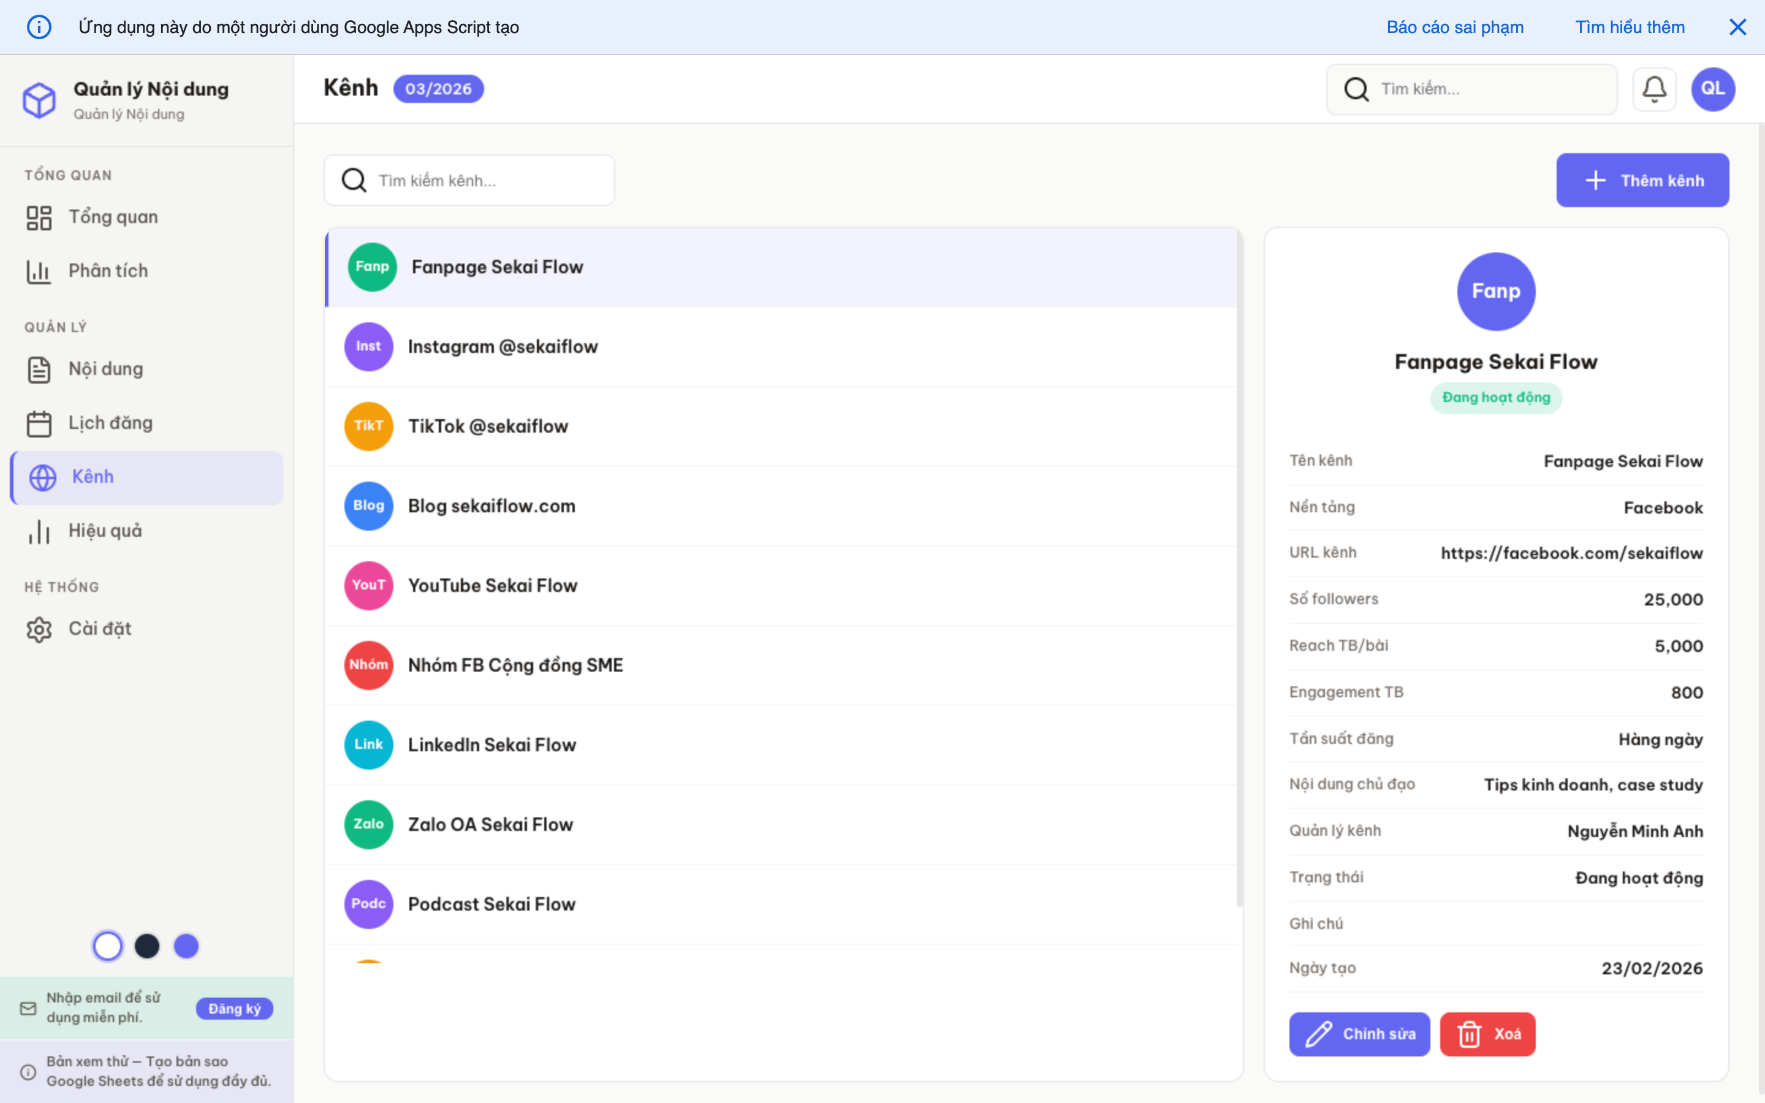The height and width of the screenshot is (1103, 1765).
Task: Select the Fanp channel avatar
Action: click(372, 267)
